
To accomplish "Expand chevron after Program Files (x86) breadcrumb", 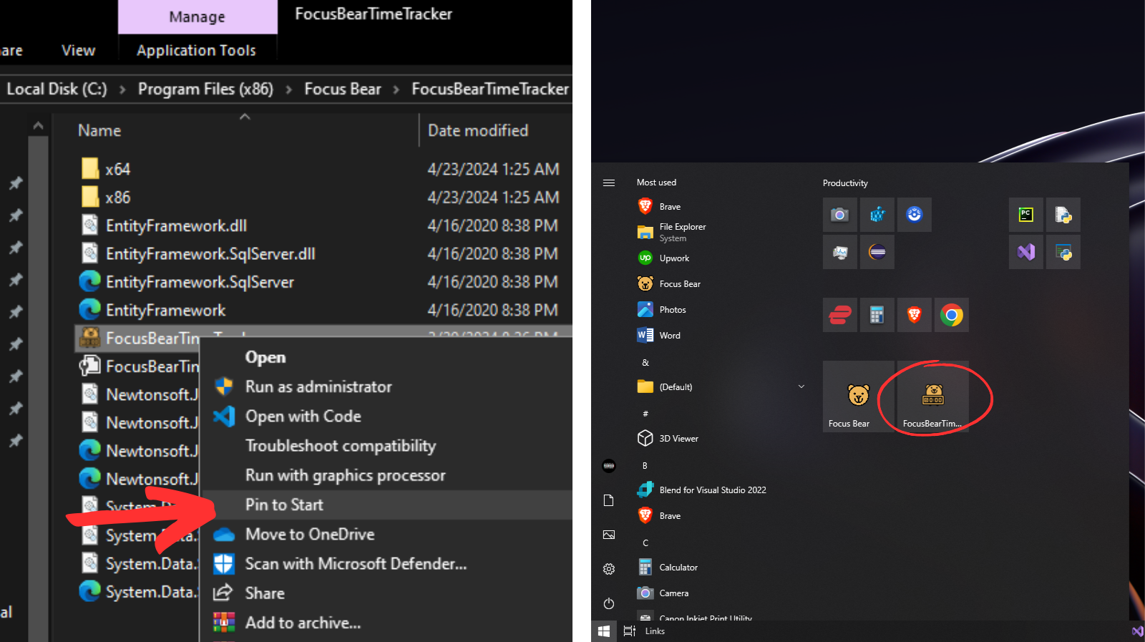I will (288, 89).
